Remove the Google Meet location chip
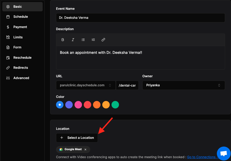This screenshot has height=161, width=231. click(x=86, y=149)
